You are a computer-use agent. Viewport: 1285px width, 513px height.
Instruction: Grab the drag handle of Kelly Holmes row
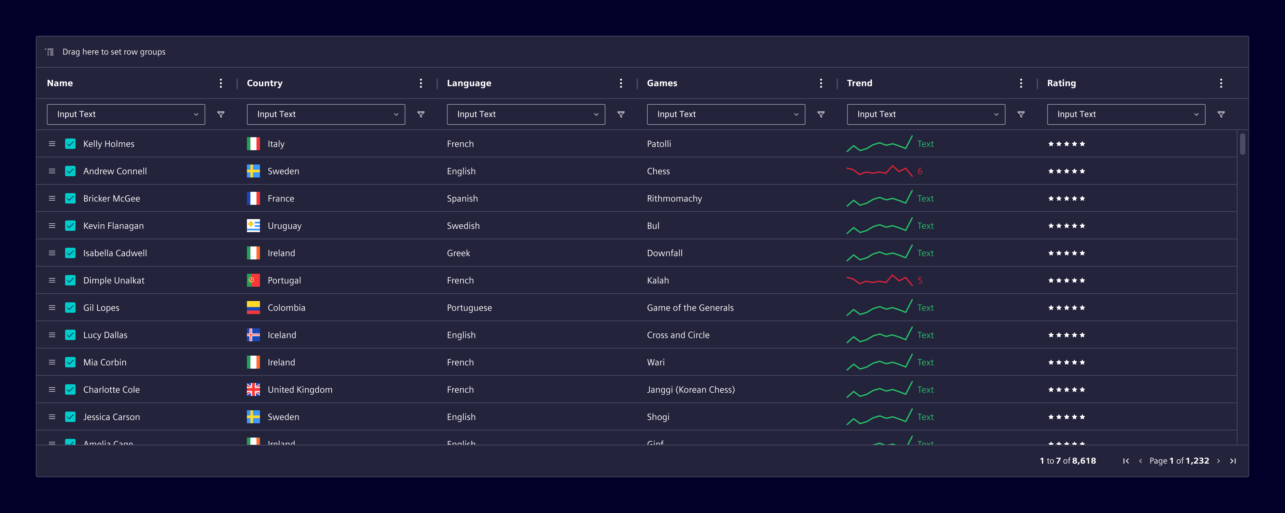point(52,144)
